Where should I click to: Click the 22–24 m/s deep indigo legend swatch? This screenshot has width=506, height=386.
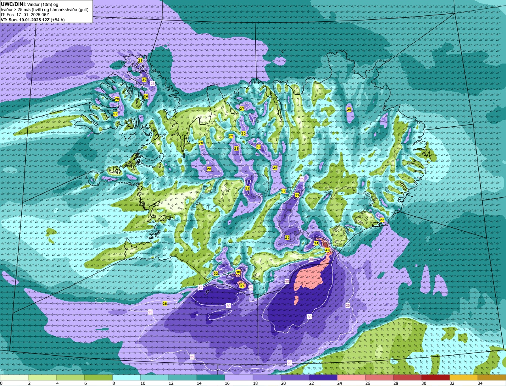(x=323, y=377)
